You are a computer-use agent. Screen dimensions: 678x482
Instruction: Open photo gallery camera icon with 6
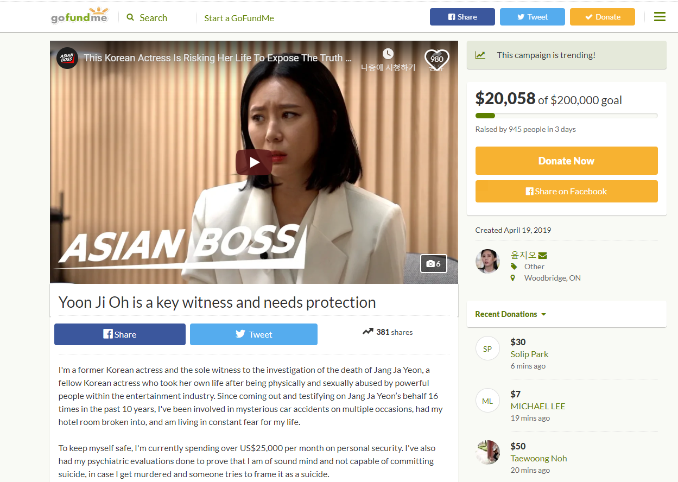[x=434, y=264]
